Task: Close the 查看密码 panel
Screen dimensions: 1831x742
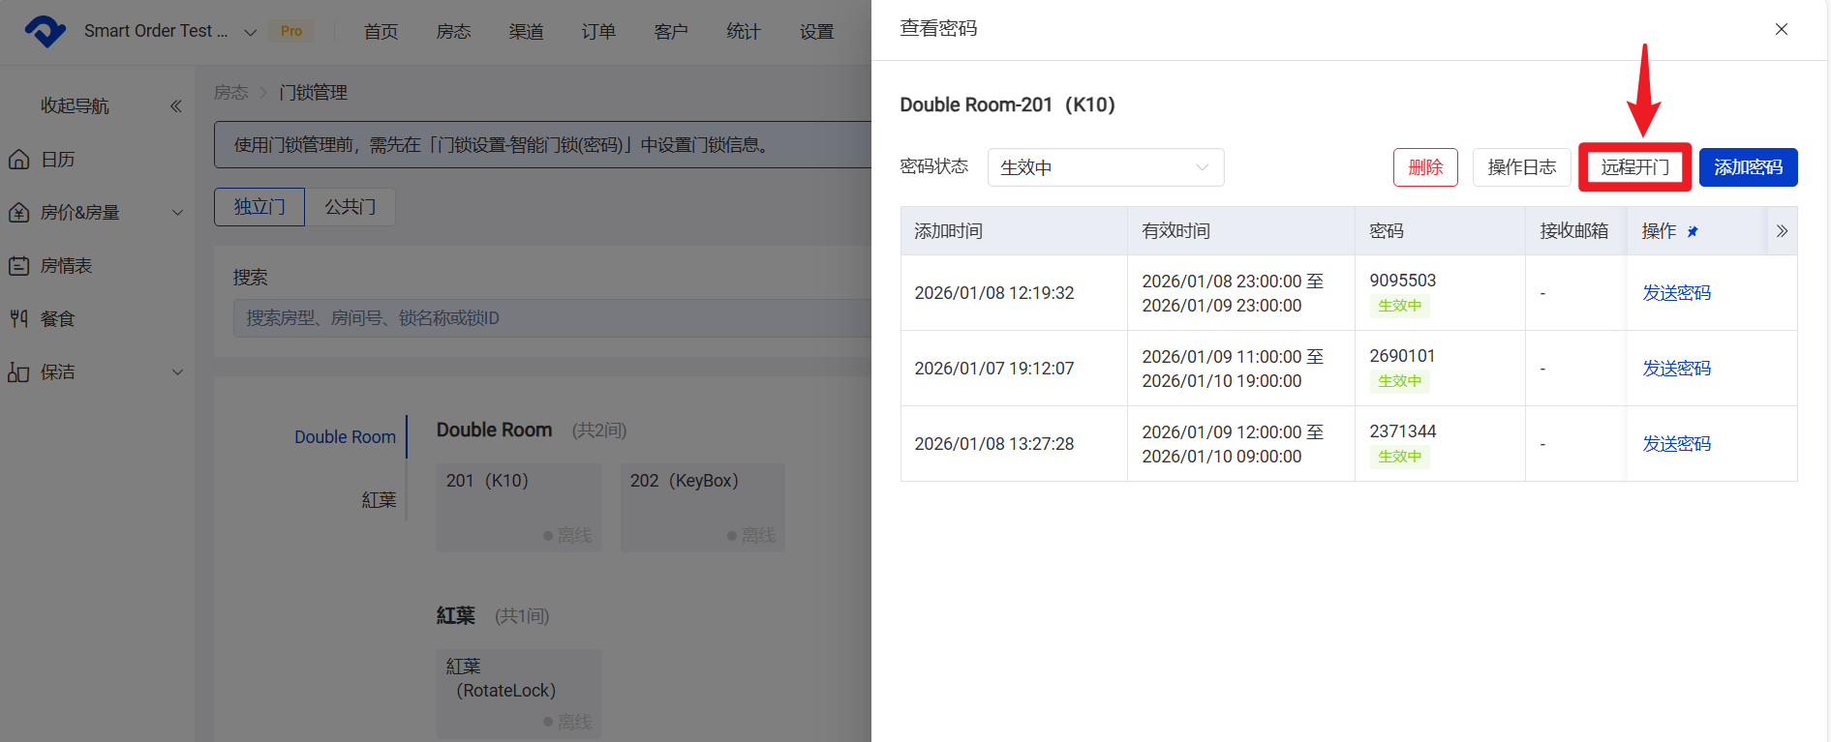Action: click(x=1781, y=29)
